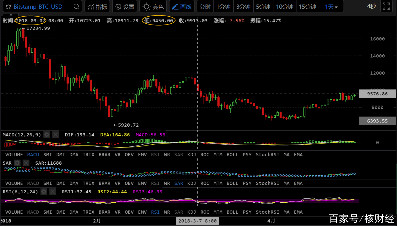Click the 6393.55 price label on axis
The height and width of the screenshot is (226, 397).
[377, 121]
